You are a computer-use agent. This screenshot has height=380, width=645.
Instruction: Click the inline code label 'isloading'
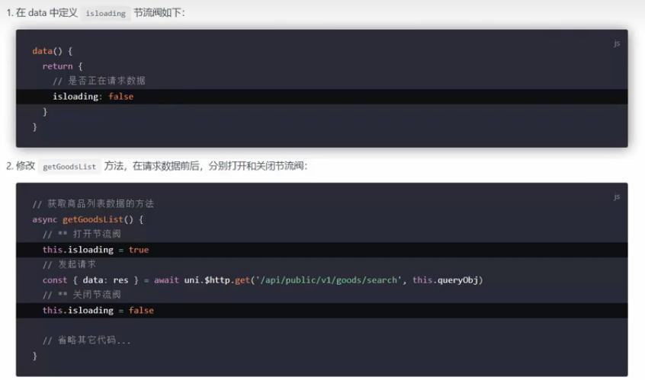pos(105,13)
